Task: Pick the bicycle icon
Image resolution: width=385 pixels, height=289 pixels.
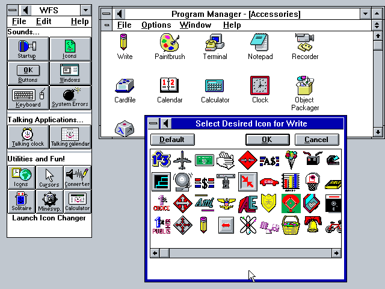Action: click(333, 226)
